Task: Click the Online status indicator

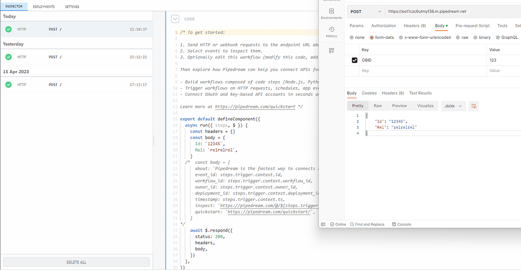Action: [x=338, y=224]
